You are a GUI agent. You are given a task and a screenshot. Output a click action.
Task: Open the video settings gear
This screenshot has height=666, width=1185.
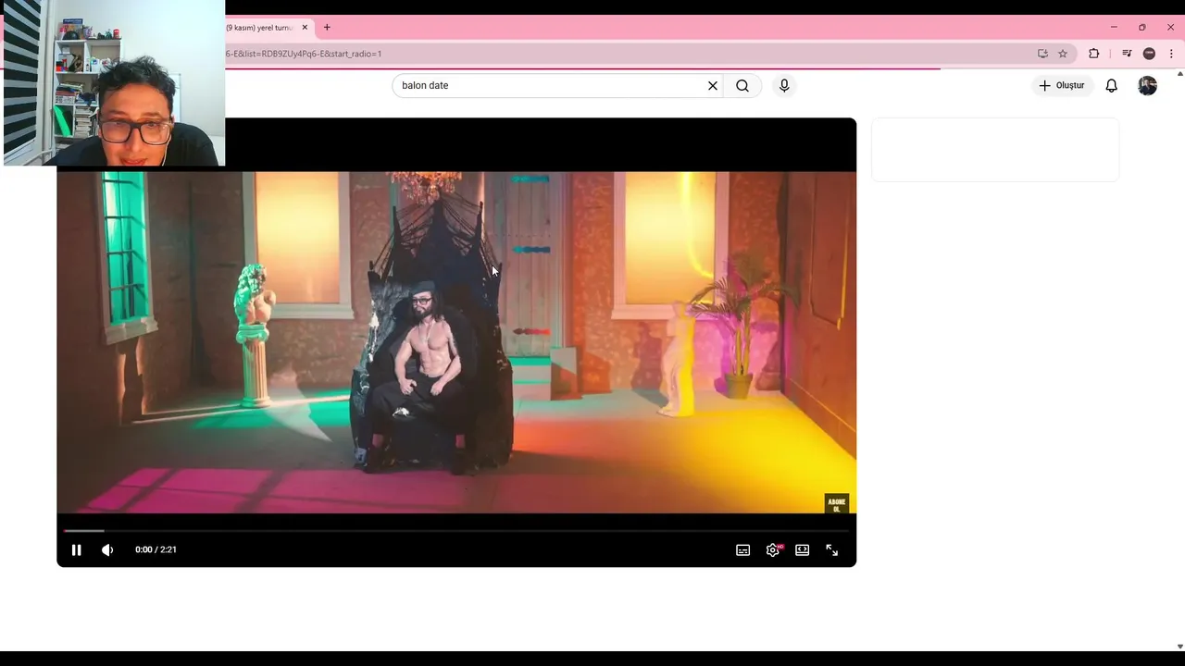(x=773, y=549)
